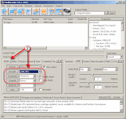
Task: Toggle the Auto Select checkbox
Action: (x=44, y=67)
